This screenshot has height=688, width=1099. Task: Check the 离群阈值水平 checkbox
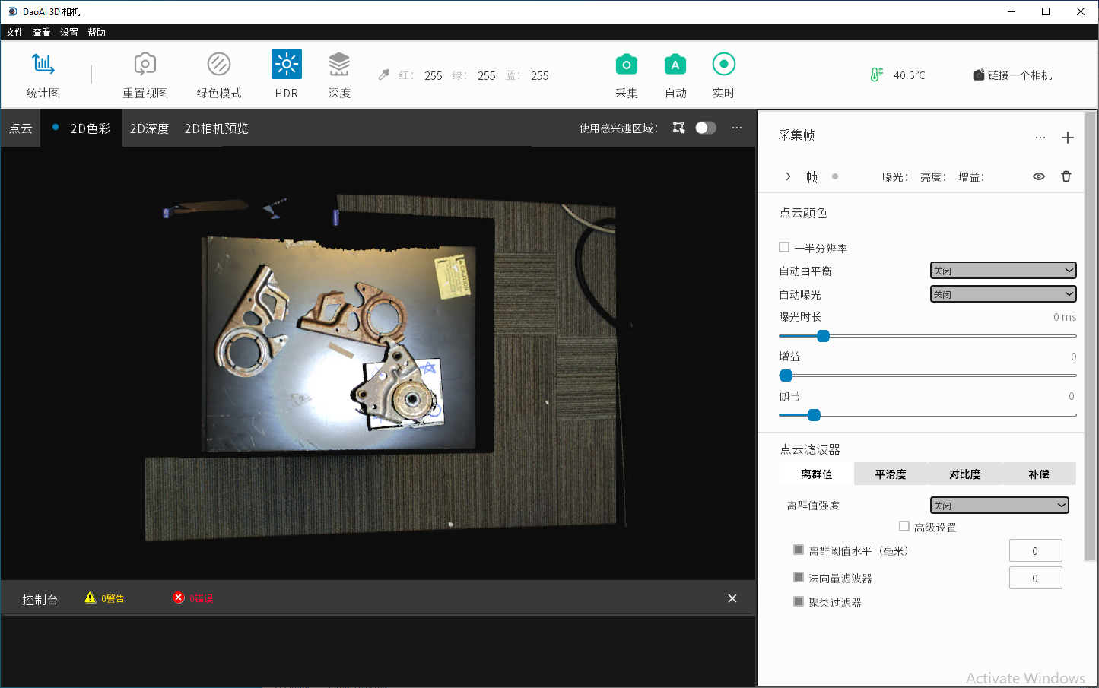(x=799, y=550)
